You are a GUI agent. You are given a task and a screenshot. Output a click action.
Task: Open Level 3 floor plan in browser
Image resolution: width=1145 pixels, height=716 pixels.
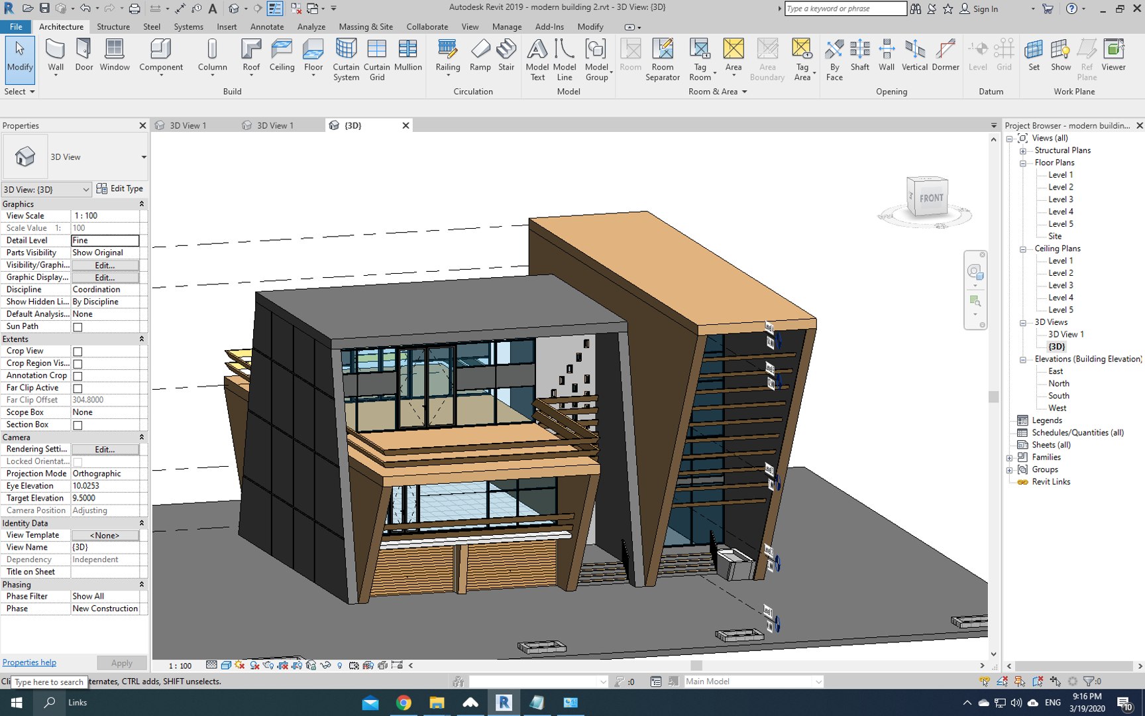pyautogui.click(x=1060, y=200)
